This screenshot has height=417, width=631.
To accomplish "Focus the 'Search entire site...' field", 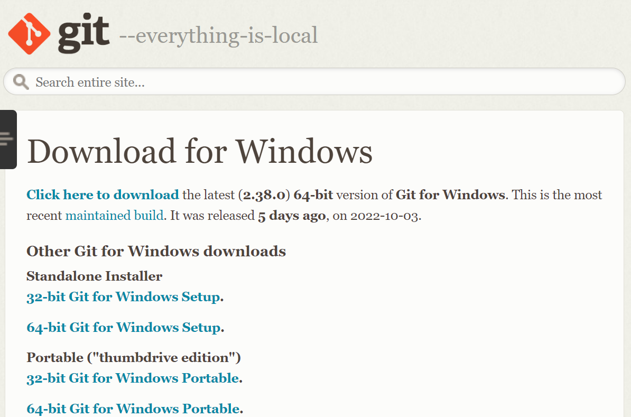I will tap(314, 82).
